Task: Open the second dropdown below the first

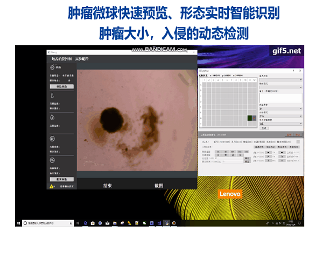Action: [280, 87]
